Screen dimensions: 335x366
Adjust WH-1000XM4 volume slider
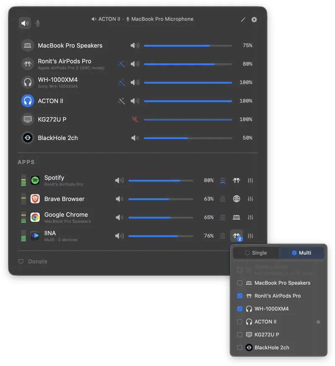pyautogui.click(x=188, y=82)
